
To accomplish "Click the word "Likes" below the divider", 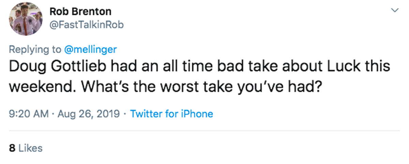I will coord(30,148).
